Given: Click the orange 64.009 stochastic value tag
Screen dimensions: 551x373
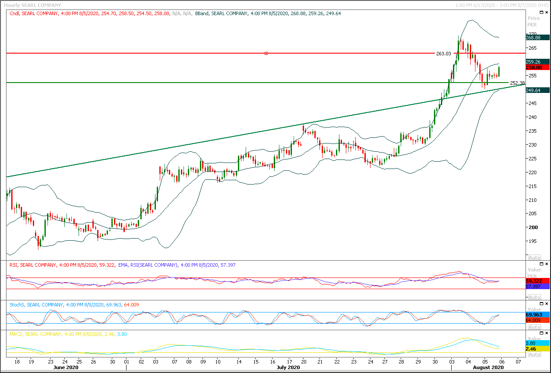Looking at the screenshot, I should tap(538, 320).
